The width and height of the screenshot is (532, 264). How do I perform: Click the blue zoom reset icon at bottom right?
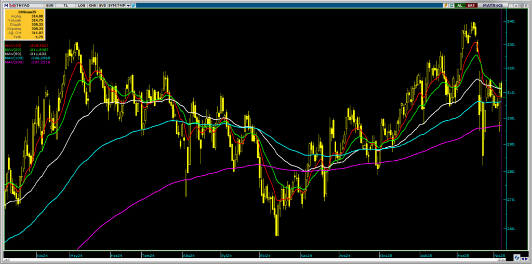click(x=517, y=257)
